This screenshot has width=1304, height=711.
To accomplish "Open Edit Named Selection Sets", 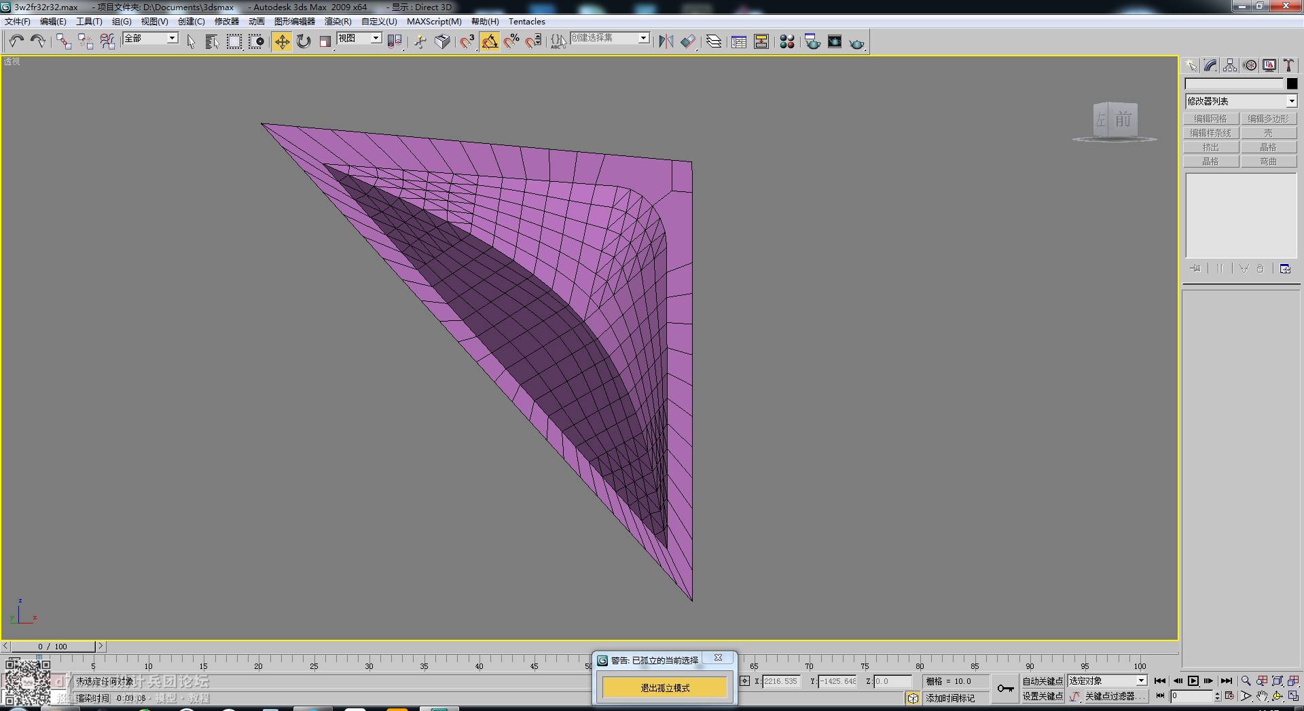I will [558, 41].
